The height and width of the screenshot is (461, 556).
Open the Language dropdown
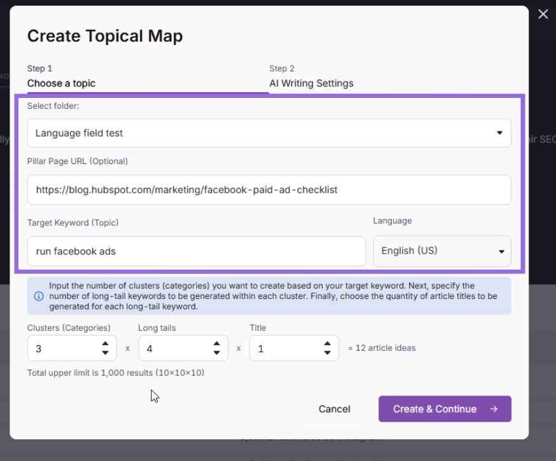[442, 251]
